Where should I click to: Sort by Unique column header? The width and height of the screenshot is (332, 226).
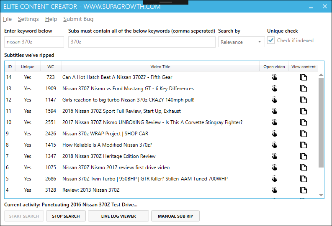point(28,66)
